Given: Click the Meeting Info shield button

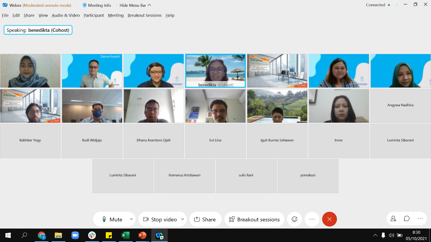Looking at the screenshot, I should (97, 5).
